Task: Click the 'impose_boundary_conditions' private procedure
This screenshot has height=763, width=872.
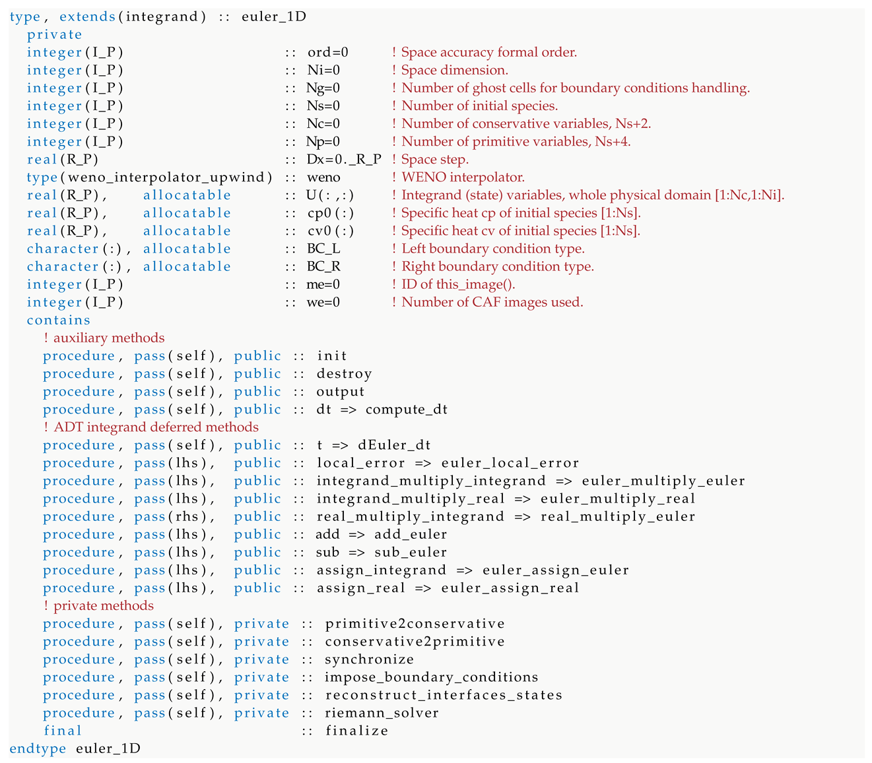Action: pyautogui.click(x=431, y=677)
